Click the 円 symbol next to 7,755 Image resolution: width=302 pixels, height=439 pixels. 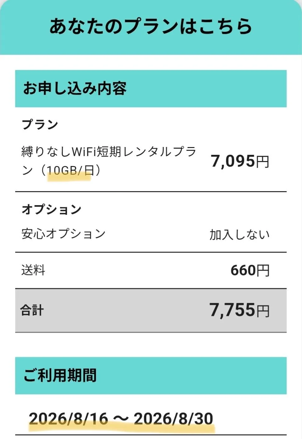pyautogui.click(x=263, y=311)
